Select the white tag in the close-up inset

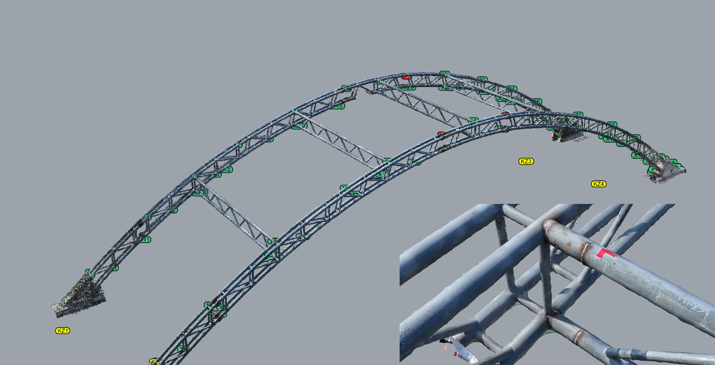coord(462,351)
